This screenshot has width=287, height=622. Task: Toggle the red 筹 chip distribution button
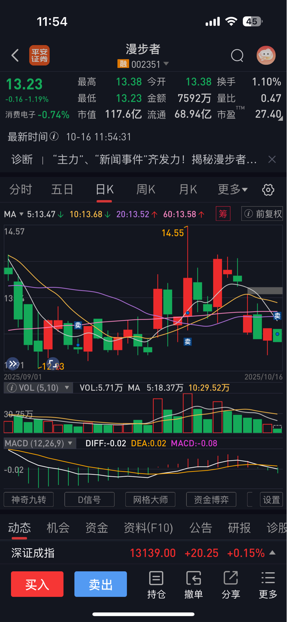click(x=223, y=214)
